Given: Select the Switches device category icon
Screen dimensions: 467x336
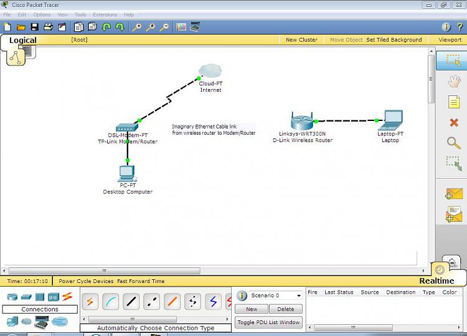Looking at the screenshot, I should tap(26, 297).
